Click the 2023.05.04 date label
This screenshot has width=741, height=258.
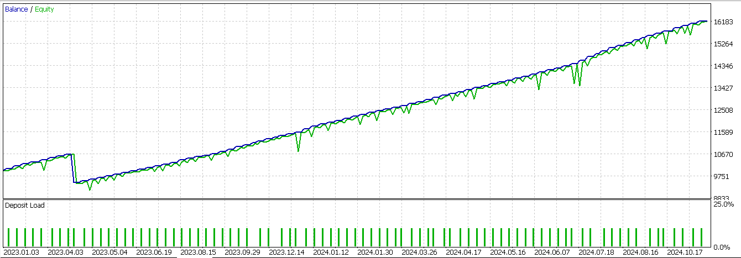coord(109,252)
